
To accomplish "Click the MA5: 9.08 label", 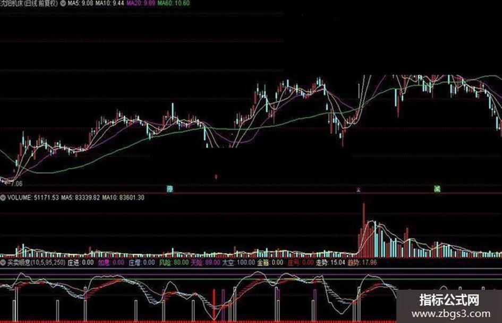I will click(x=80, y=4).
